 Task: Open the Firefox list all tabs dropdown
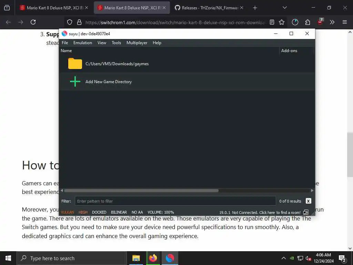coord(284,8)
